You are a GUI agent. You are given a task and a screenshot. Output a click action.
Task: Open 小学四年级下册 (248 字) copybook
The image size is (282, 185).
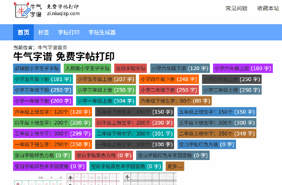pyautogui.click(x=169, y=79)
